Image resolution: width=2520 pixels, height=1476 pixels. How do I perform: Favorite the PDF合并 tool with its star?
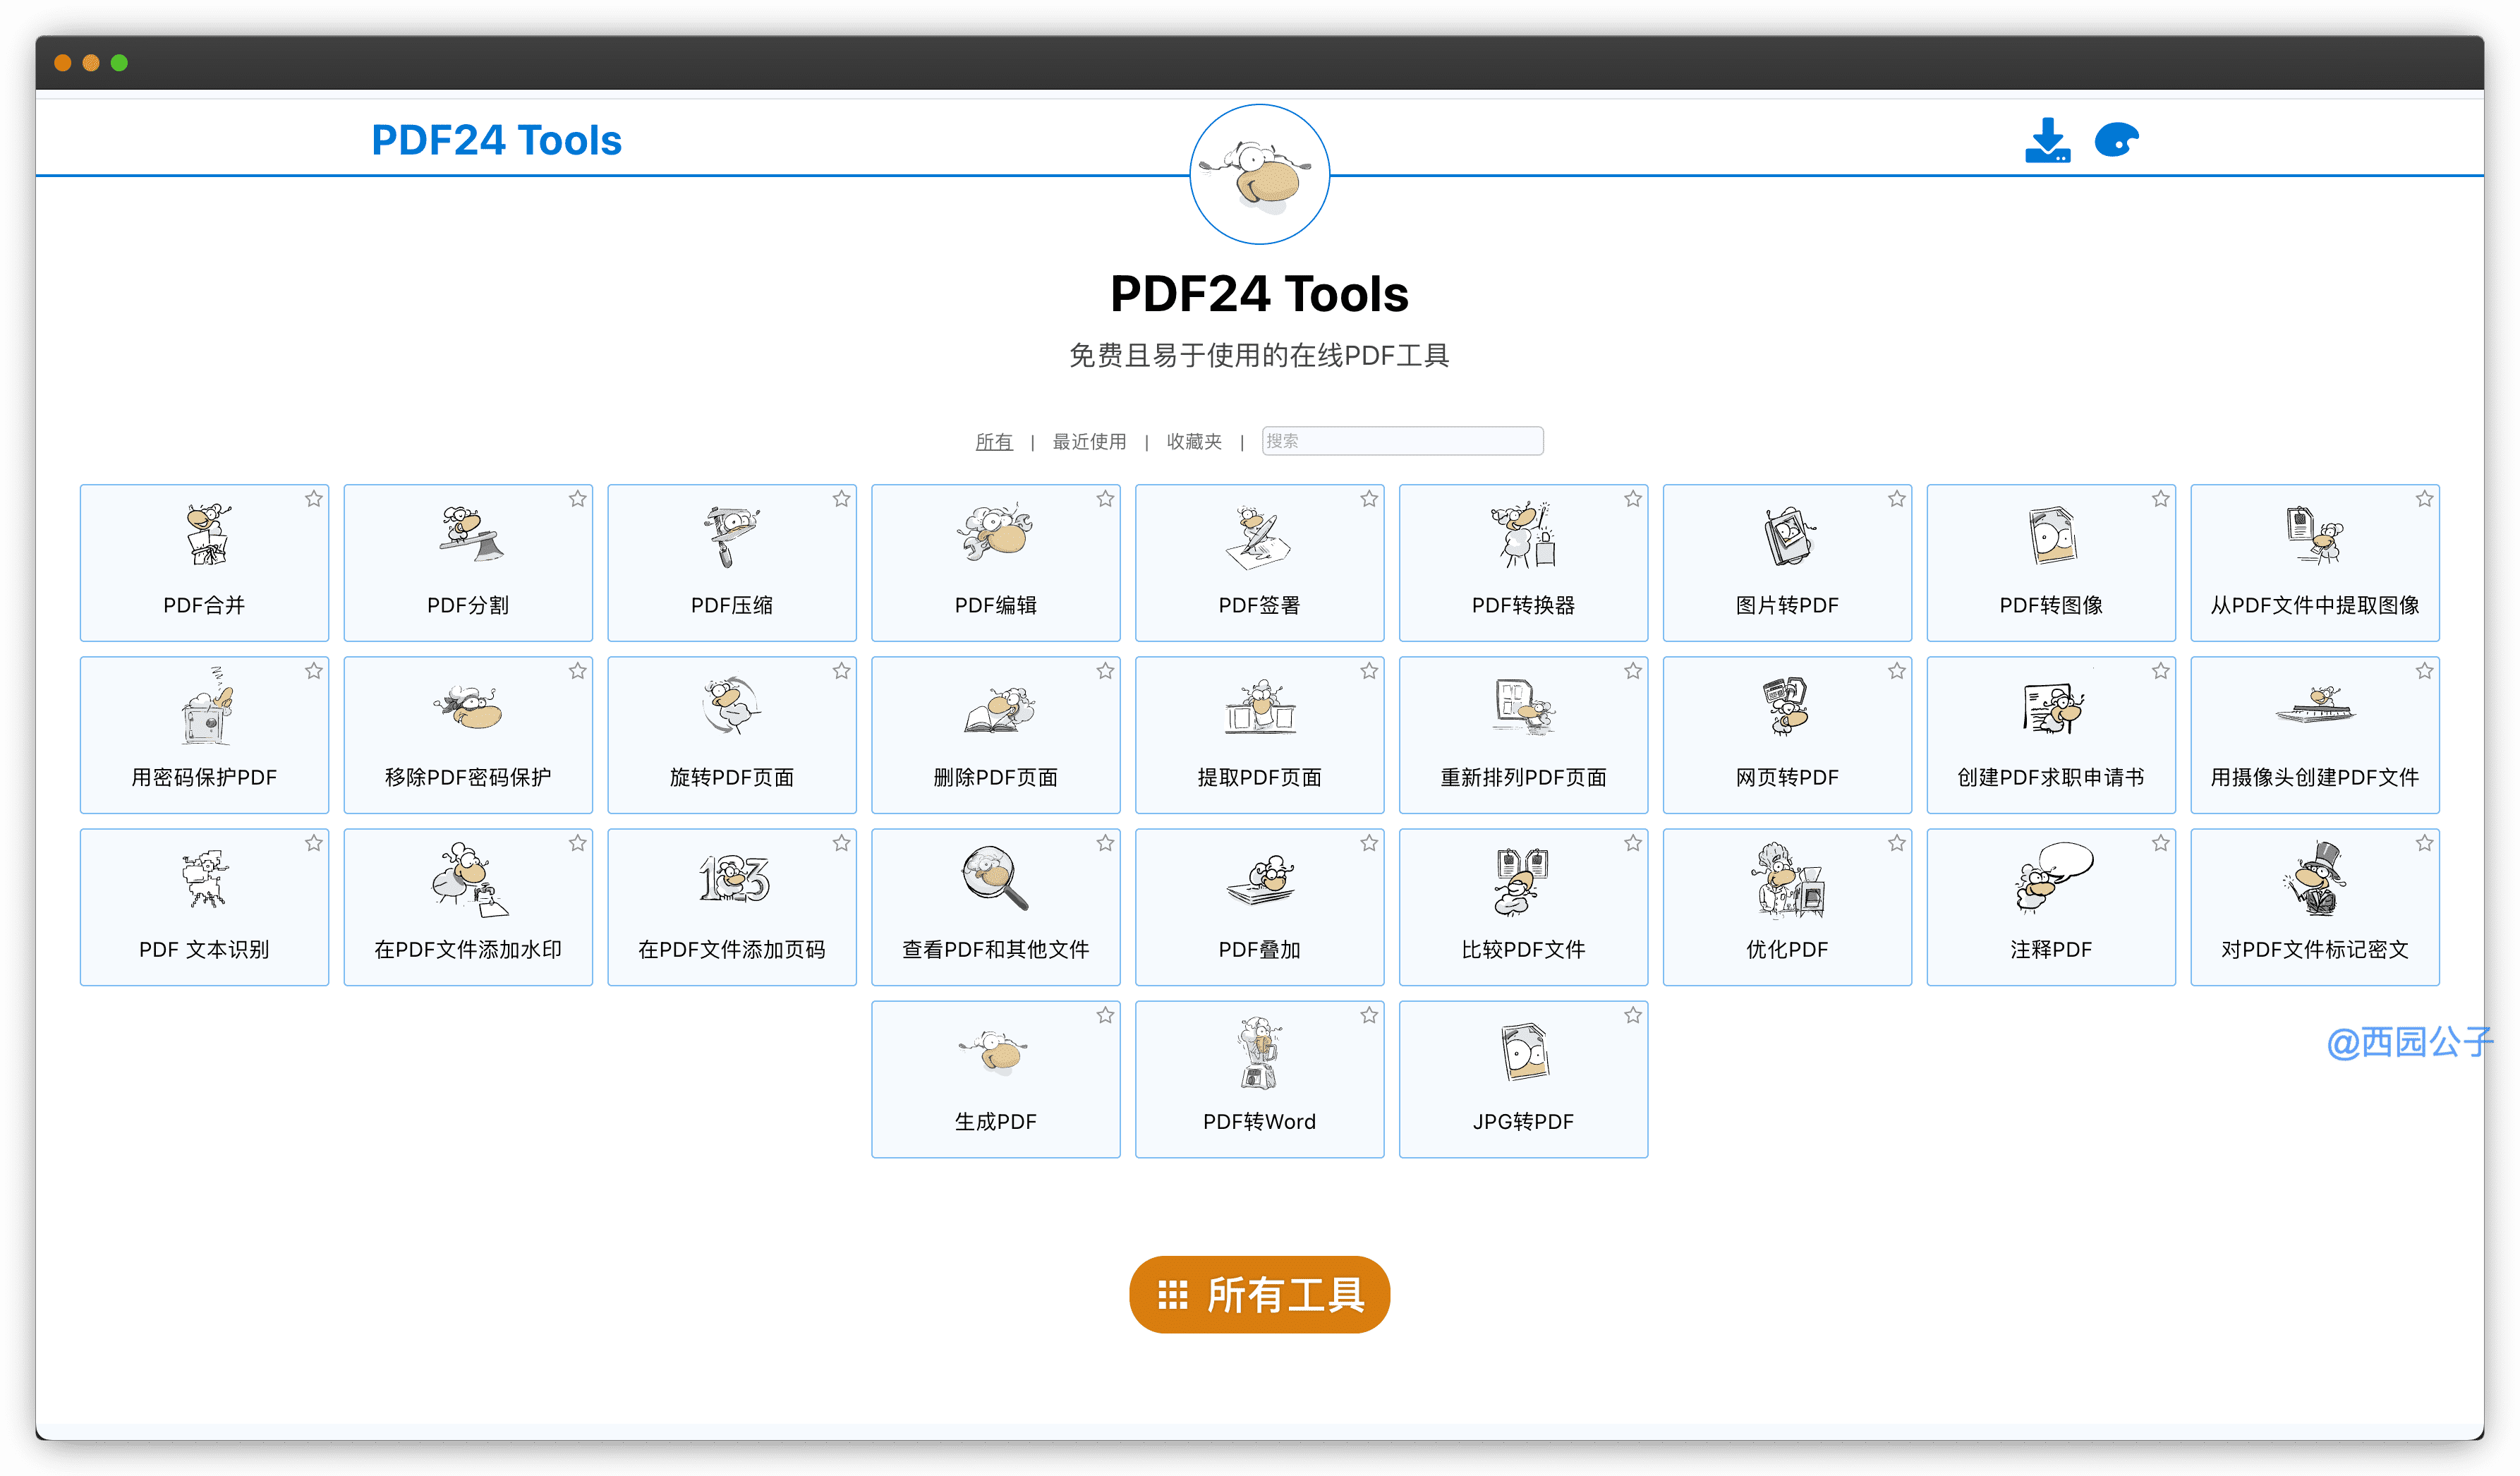tap(314, 499)
